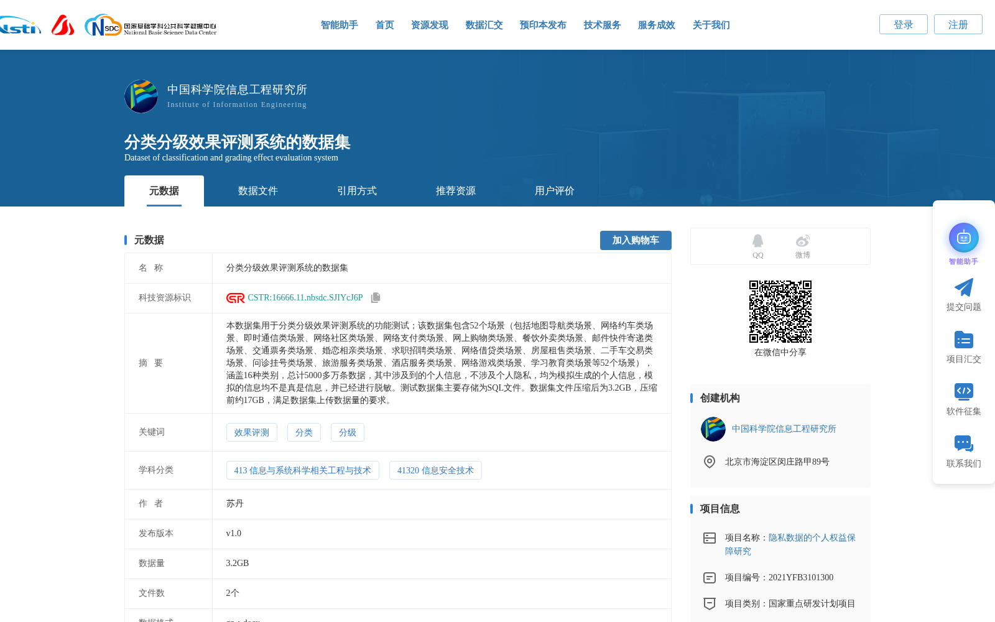Click the CSTR logo icon
995x622 pixels.
coord(236,298)
